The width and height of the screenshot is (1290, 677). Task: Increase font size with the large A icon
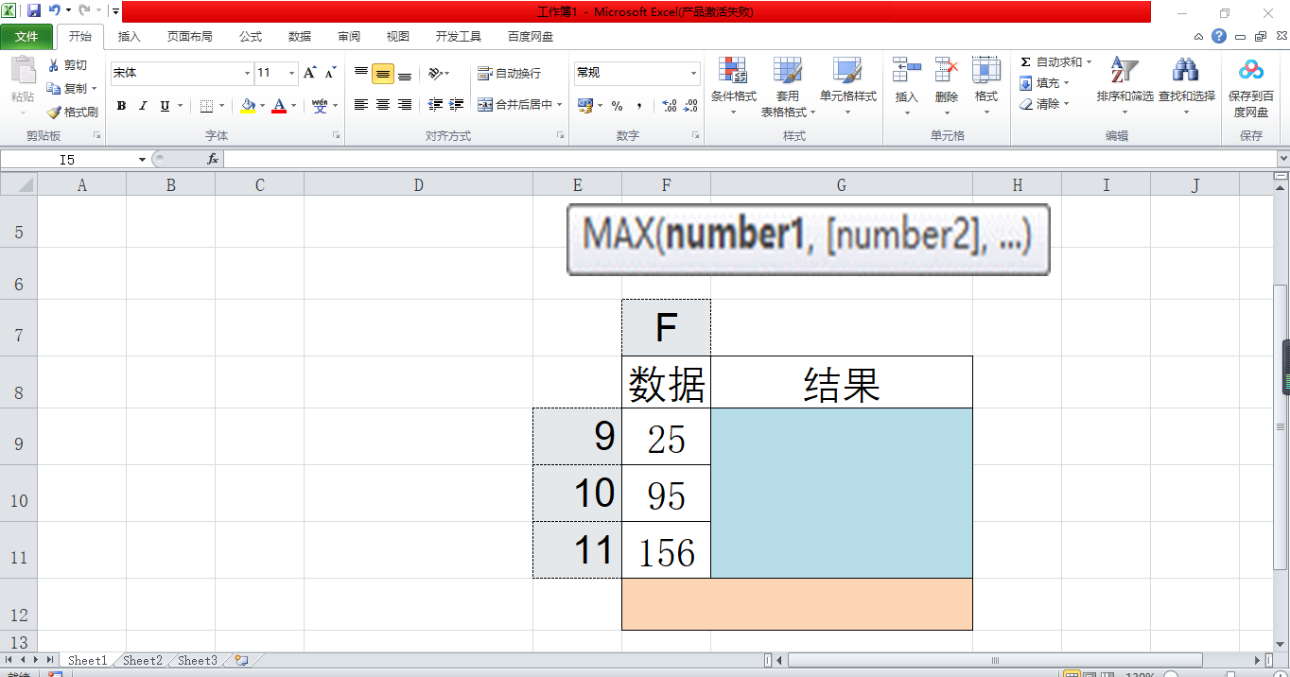(309, 73)
